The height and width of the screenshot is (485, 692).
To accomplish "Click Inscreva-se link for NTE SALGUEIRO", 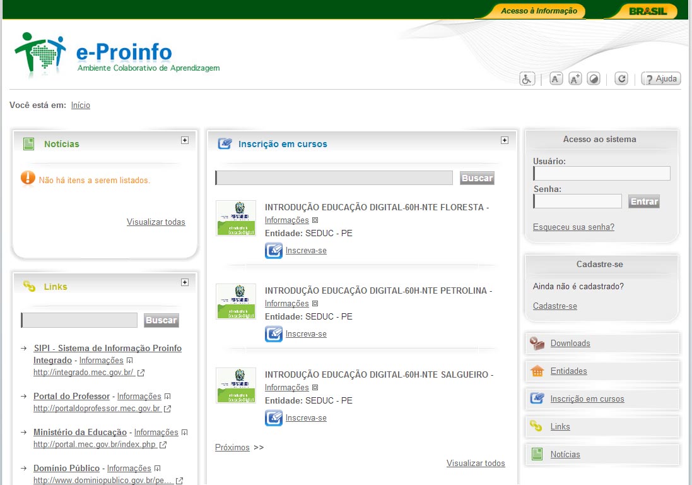I will point(306,418).
